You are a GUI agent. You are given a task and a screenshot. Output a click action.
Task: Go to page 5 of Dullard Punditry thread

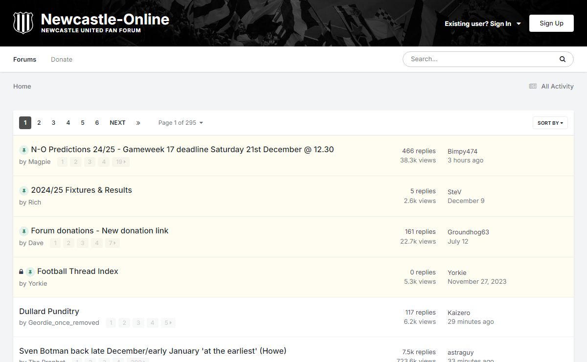168,323
